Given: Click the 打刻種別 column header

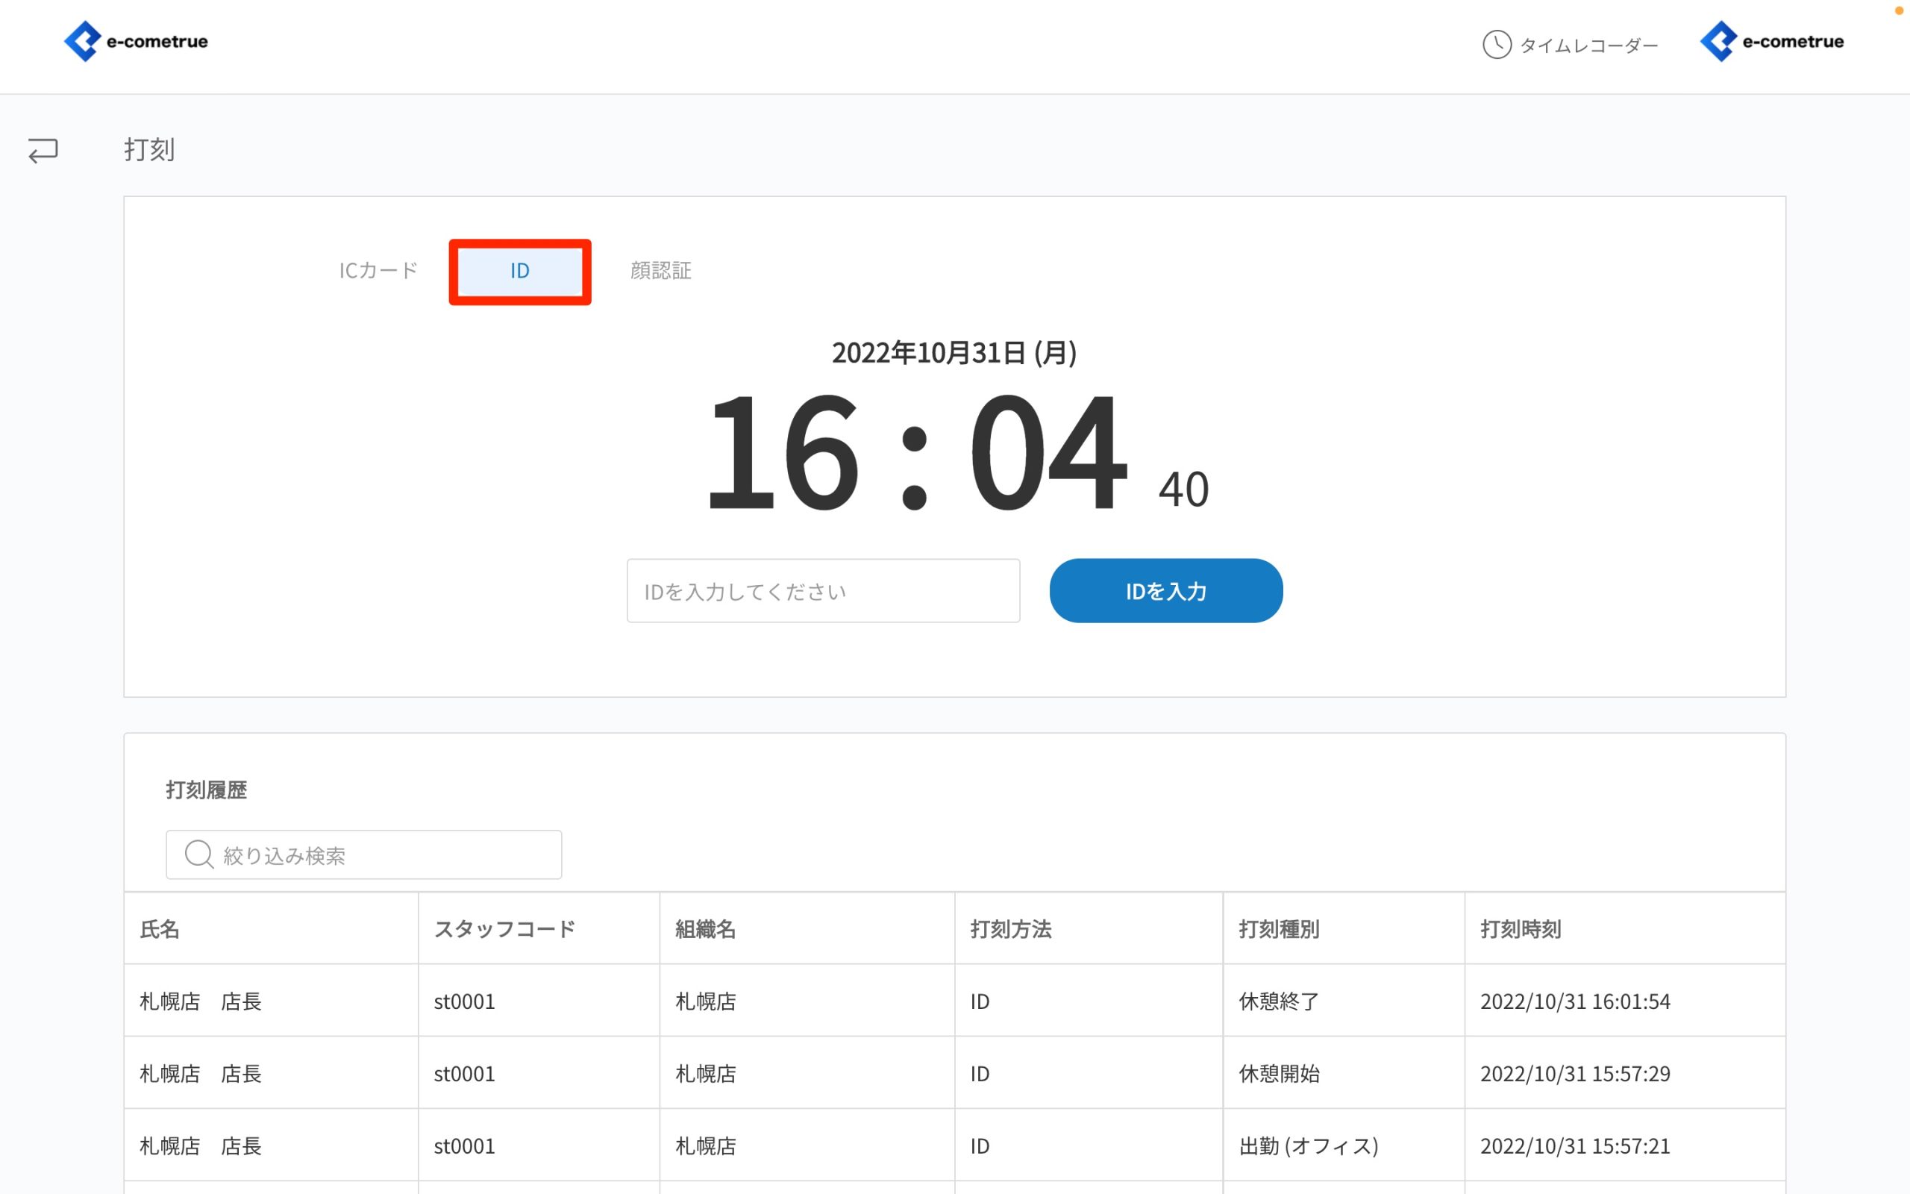Looking at the screenshot, I should [x=1279, y=928].
